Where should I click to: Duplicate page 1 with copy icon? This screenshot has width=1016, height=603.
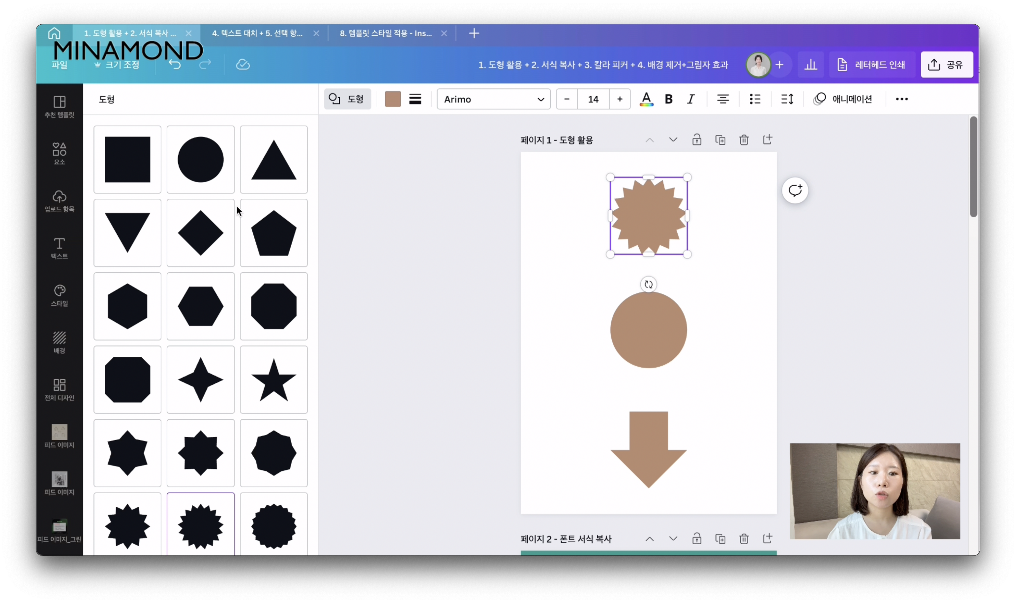[720, 140]
